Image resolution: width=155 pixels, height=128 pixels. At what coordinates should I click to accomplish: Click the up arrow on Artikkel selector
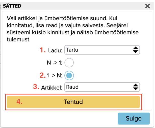point(136,85)
